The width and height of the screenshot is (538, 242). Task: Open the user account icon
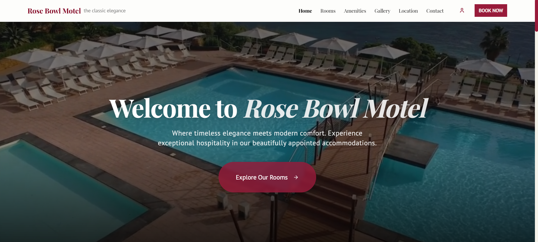462,10
